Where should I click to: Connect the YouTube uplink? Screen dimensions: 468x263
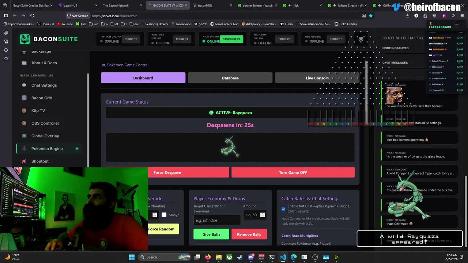(x=182, y=39)
